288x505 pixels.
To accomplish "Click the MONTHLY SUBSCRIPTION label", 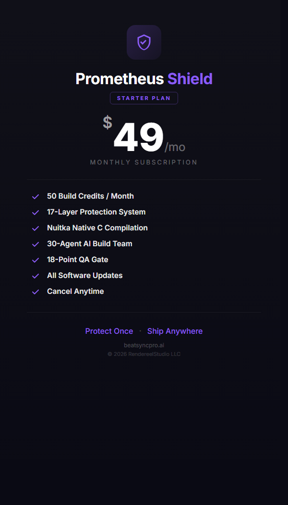I will 144,162.
